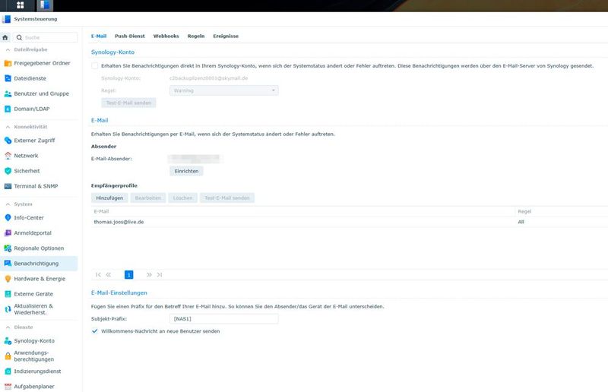
Task: Open Anwendungsberechtigungen lock icon
Action: pyautogui.click(x=8, y=356)
